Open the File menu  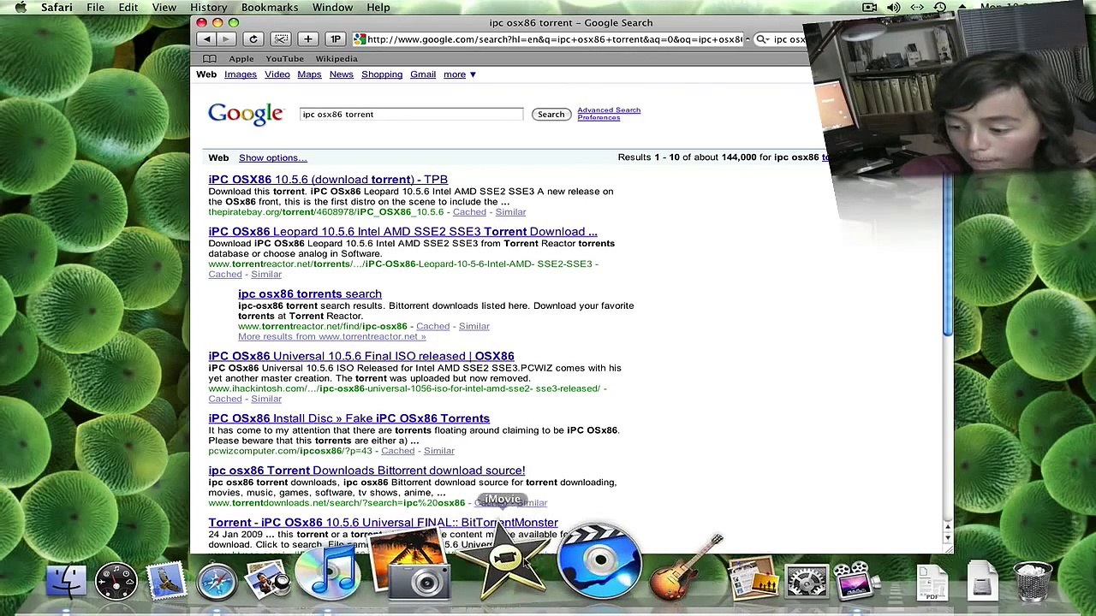click(x=95, y=8)
